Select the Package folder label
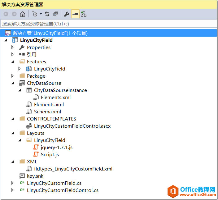The height and width of the screenshot is (200, 218). click(x=36, y=76)
